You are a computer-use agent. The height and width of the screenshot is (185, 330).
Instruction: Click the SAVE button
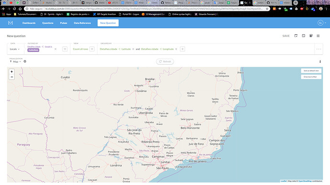point(286,36)
